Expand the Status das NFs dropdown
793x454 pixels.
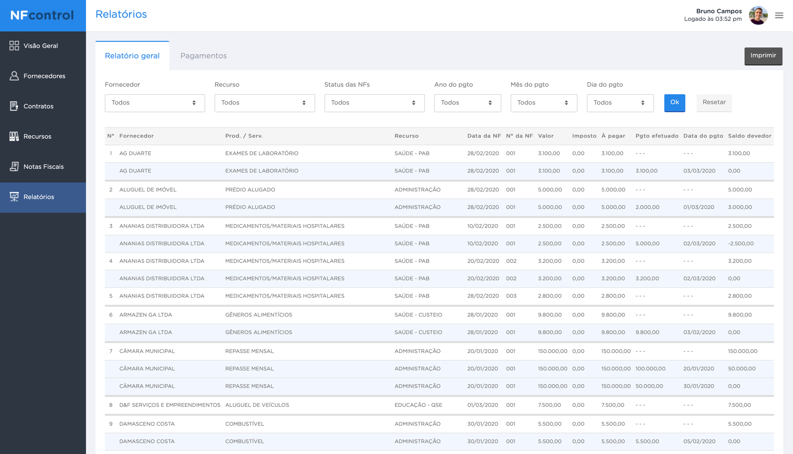[x=374, y=103]
